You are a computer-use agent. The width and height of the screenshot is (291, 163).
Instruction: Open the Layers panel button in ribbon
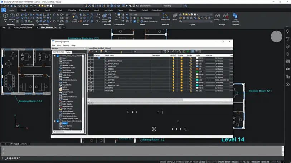tap(174, 17)
